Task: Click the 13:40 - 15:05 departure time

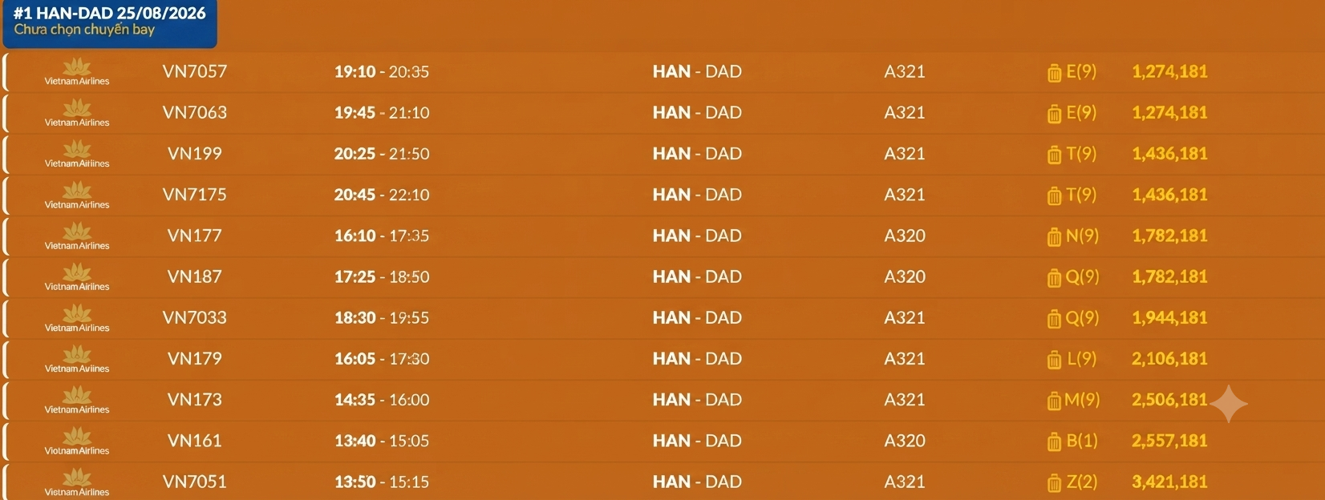Action: pos(382,441)
